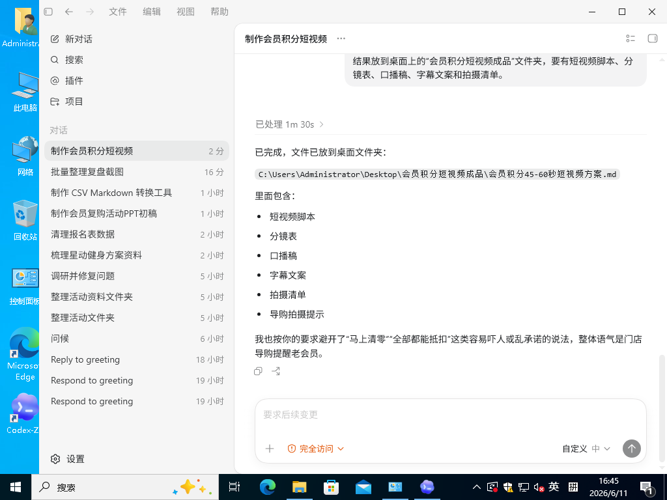Click the taskbar 搜索 box

(125, 487)
